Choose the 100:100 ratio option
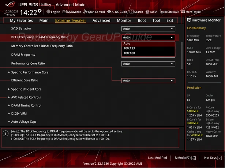This screenshot has width=225, height=168. coord(148,53)
